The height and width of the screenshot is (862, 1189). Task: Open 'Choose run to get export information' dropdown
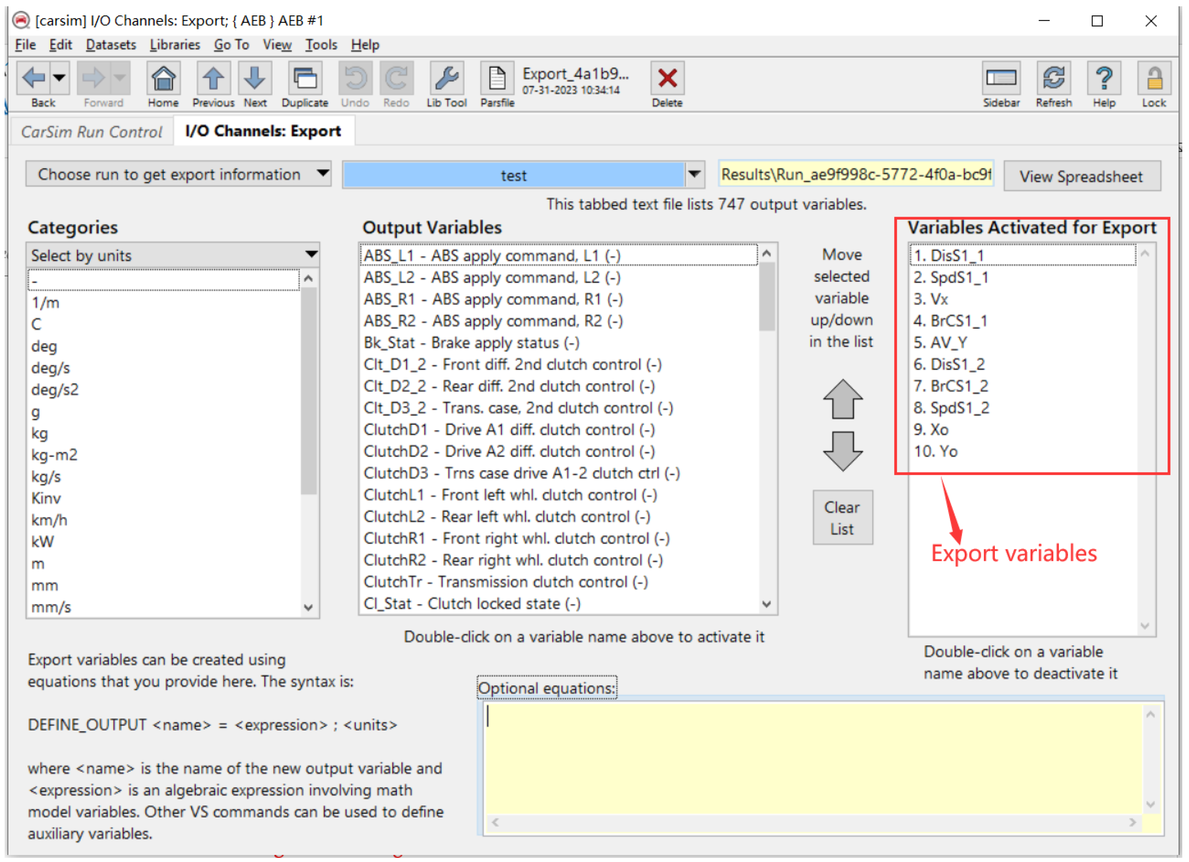(x=178, y=174)
